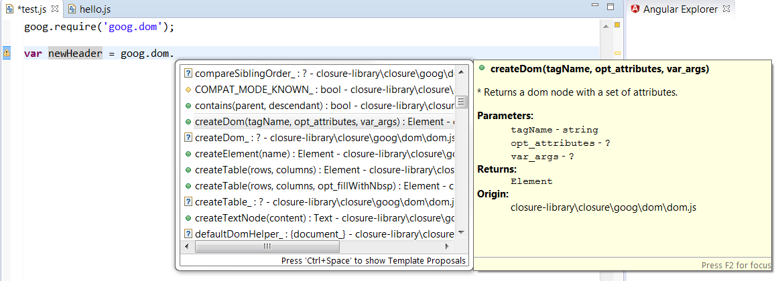
Task: Click the overview ruler warning square at top
Action: (x=617, y=25)
